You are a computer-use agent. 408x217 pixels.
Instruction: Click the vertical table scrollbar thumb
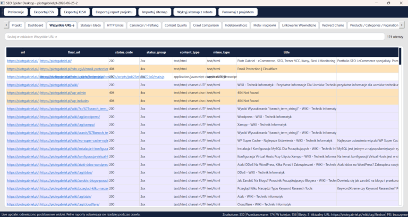(400, 56)
